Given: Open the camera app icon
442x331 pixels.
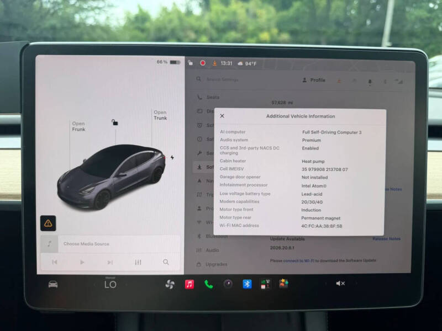Looking at the screenshot, I should click(228, 284).
